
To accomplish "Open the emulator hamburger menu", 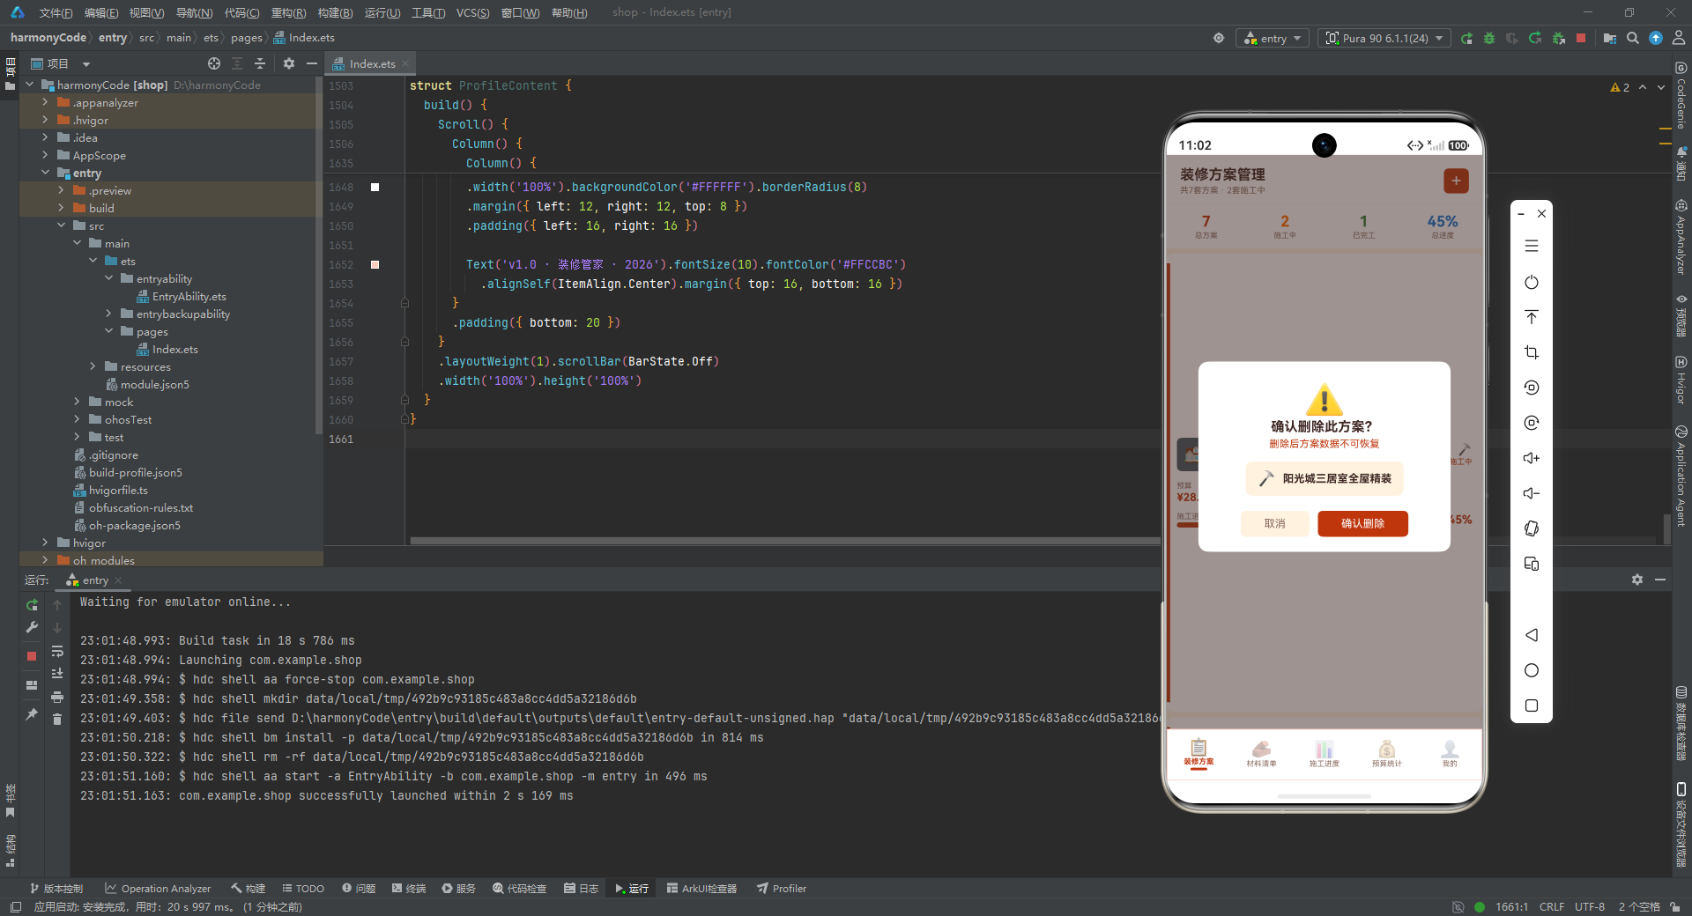I will coord(1532,247).
